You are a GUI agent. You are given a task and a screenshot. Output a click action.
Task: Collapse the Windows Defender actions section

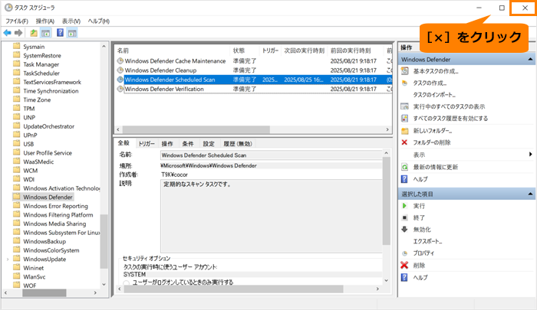point(530,60)
